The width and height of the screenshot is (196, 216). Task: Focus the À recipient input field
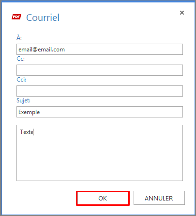[x=100, y=49]
